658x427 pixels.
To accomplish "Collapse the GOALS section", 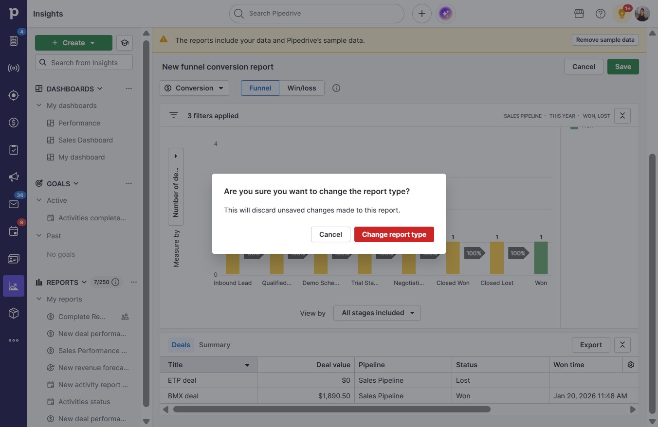I will [76, 183].
